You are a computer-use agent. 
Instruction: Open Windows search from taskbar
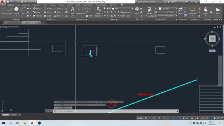[10, 123]
